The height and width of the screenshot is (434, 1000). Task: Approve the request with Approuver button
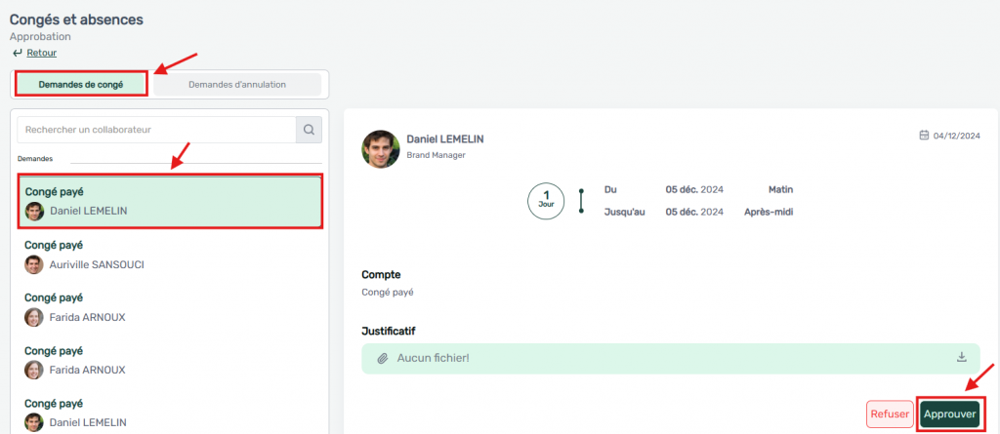point(949,414)
